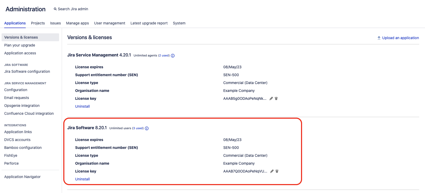This screenshot has width=425, height=193.
Task: Click license key value AAAB7Q0ODAoPeNqVU...
Action: pos(245,171)
